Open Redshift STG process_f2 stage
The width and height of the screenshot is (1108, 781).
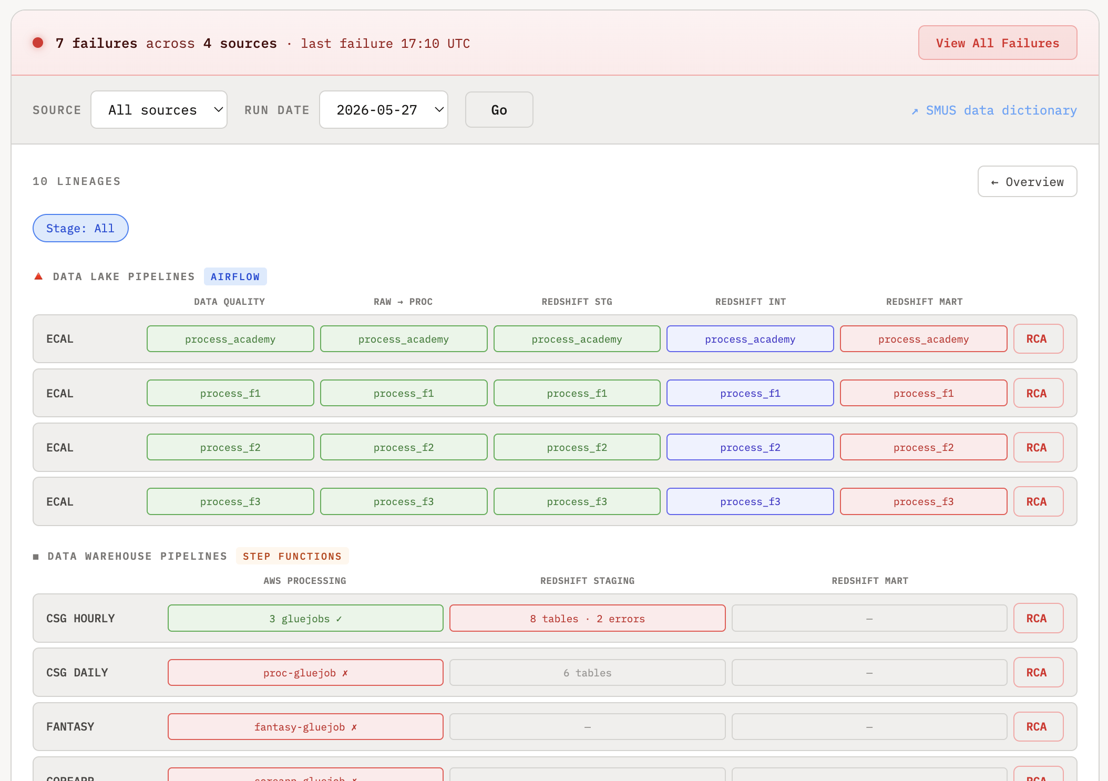click(x=577, y=447)
